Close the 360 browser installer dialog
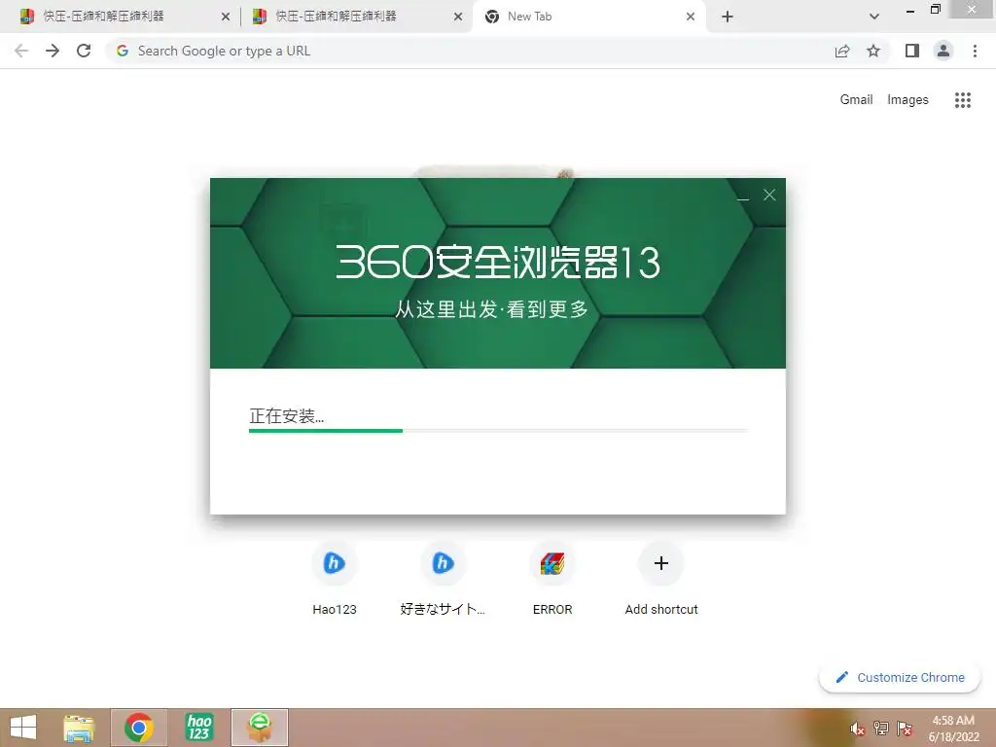996x747 pixels. coord(769,195)
